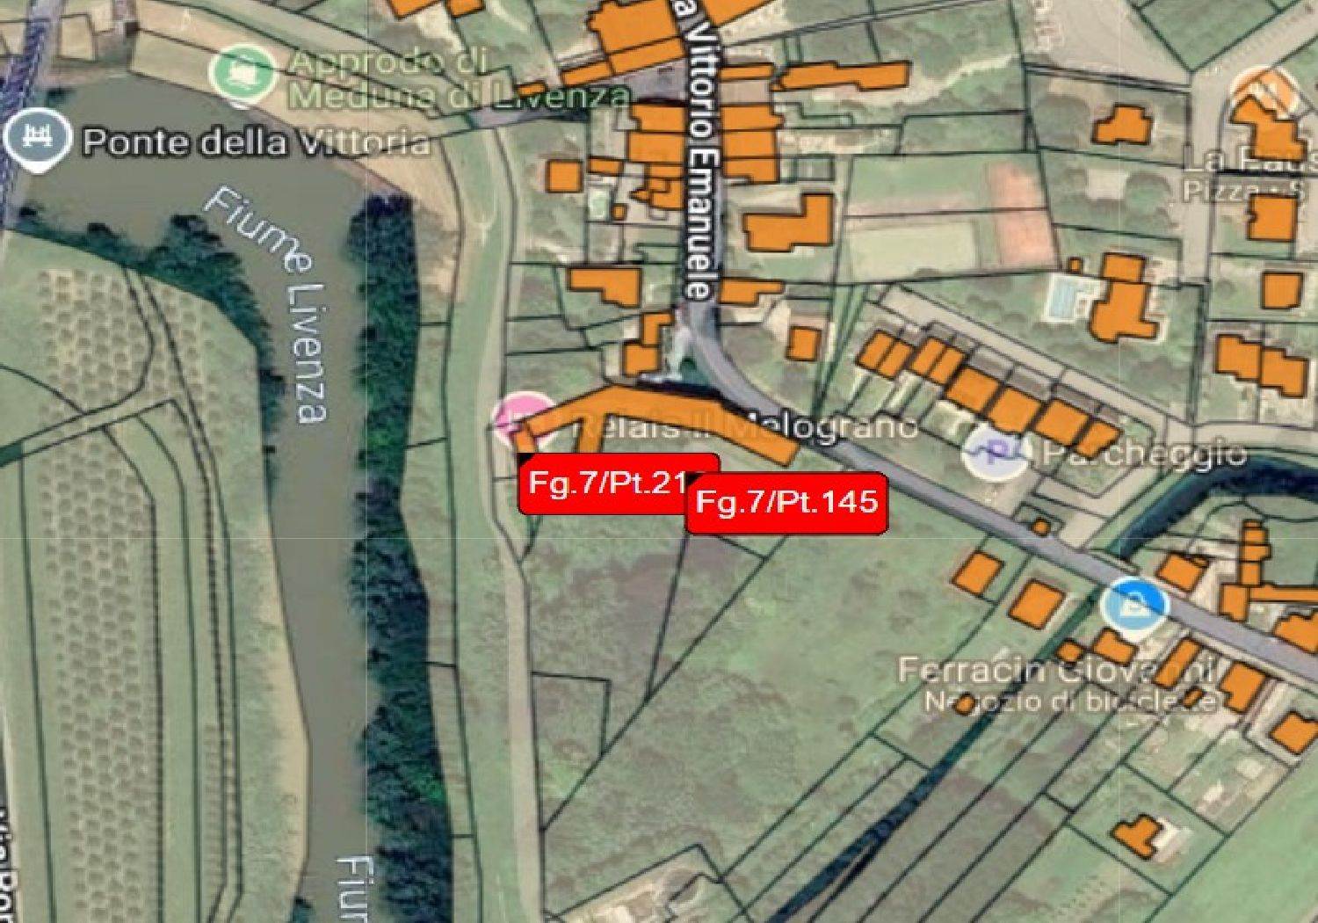Click the purple Parcheggio parking icon
Screen dimensions: 1318x923
[995, 452]
